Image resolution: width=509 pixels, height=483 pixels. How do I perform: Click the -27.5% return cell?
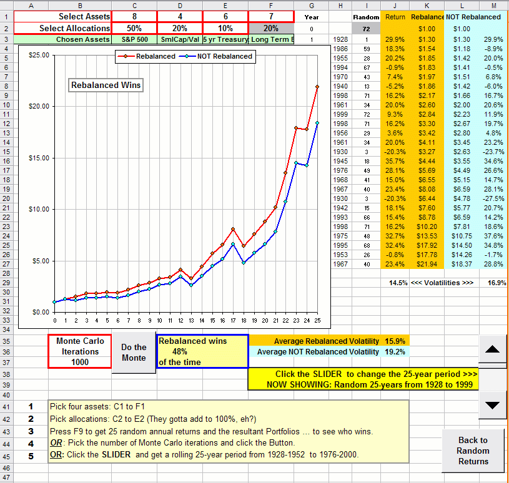(x=494, y=198)
